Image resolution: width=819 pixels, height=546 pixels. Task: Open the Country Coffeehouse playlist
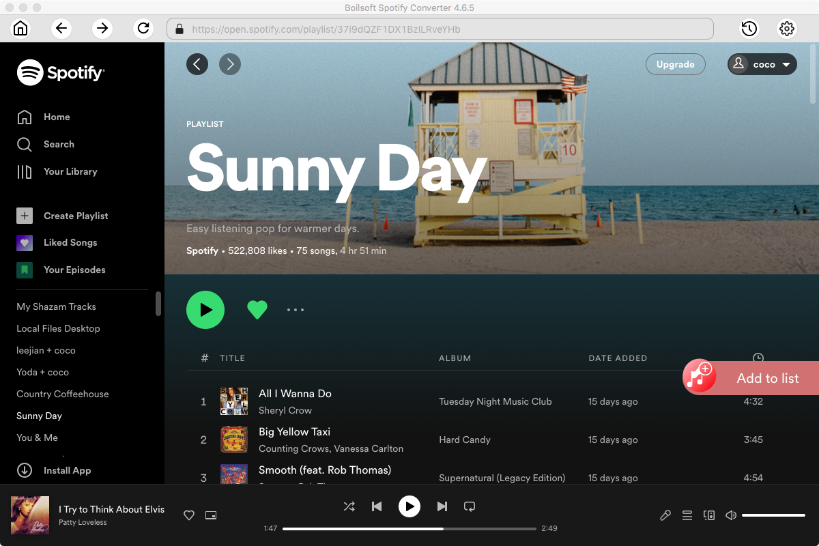63,394
